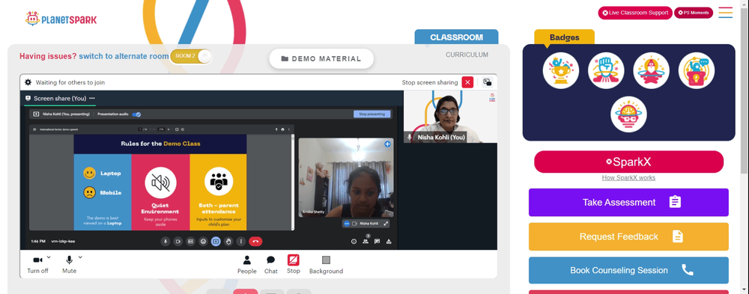The image size is (749, 294).
Task: Expand the Nisha Kohli self-view tile arrow
Action: coord(386,224)
